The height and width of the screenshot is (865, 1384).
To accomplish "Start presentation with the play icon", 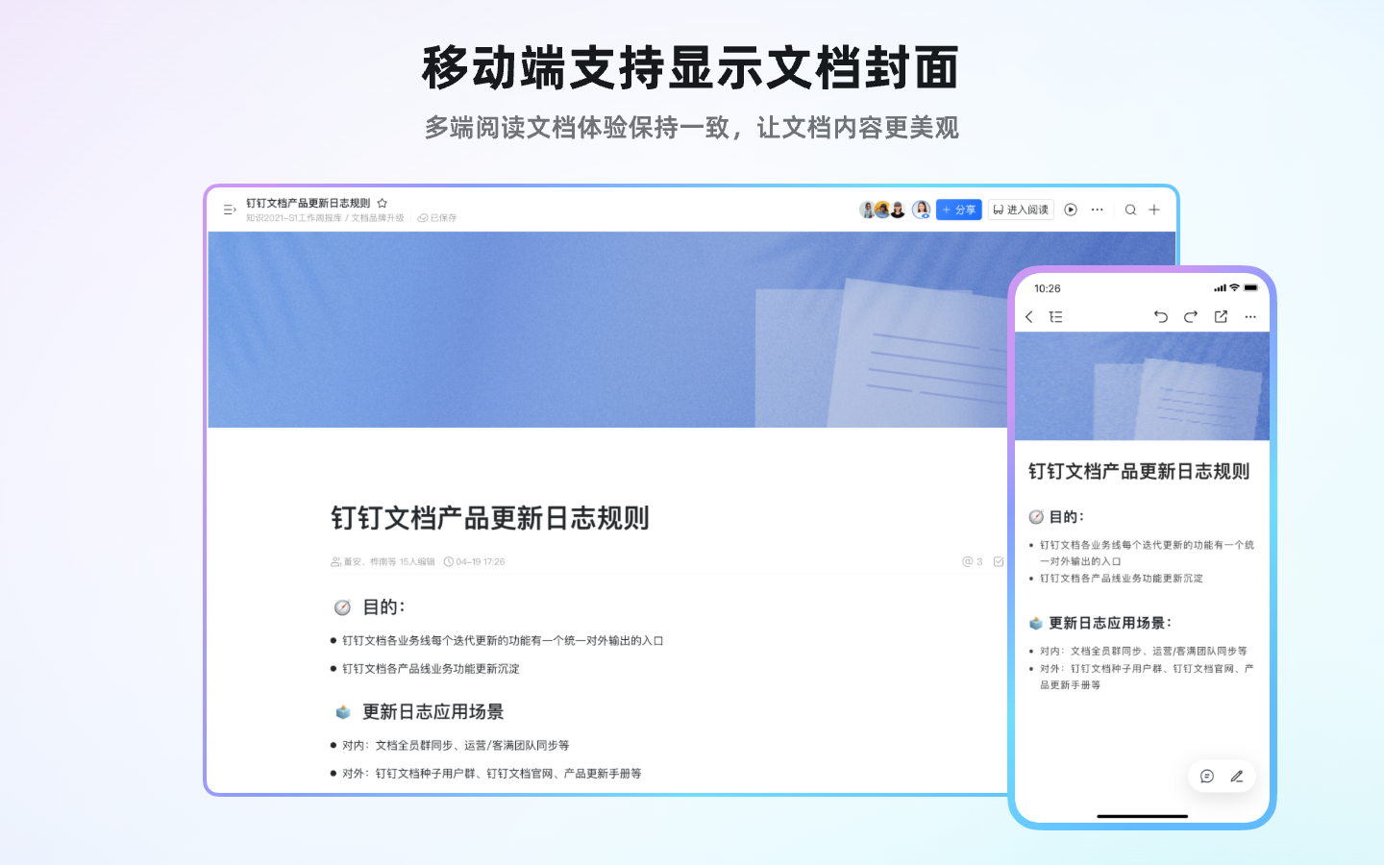I will point(1071,210).
